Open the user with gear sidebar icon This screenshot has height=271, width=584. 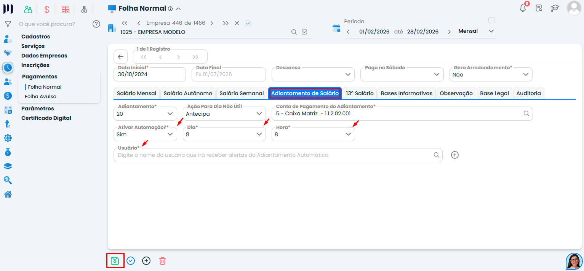[x=8, y=39]
